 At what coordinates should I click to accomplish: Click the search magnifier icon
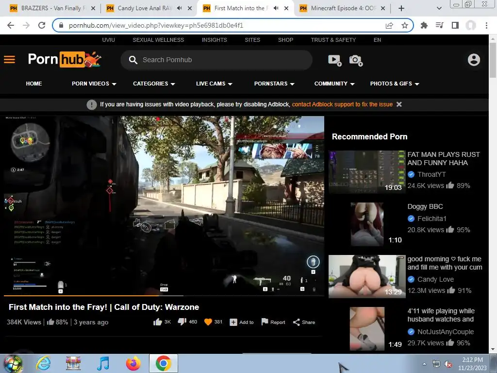coord(133,60)
